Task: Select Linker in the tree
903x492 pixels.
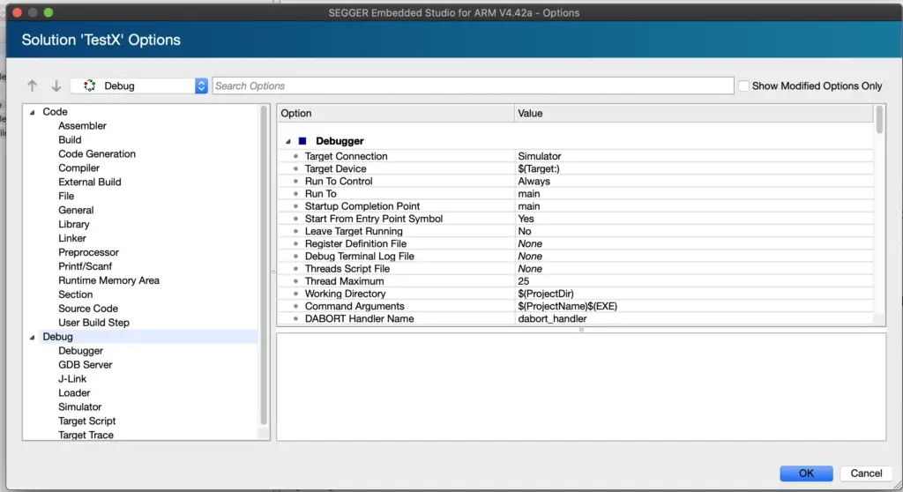Action: [72, 239]
